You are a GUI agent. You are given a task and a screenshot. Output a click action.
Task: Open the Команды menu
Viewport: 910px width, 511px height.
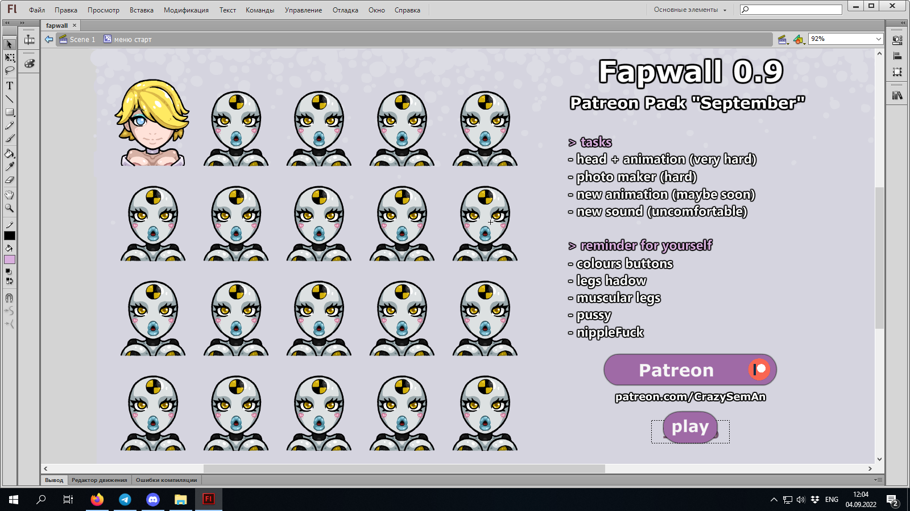(260, 10)
